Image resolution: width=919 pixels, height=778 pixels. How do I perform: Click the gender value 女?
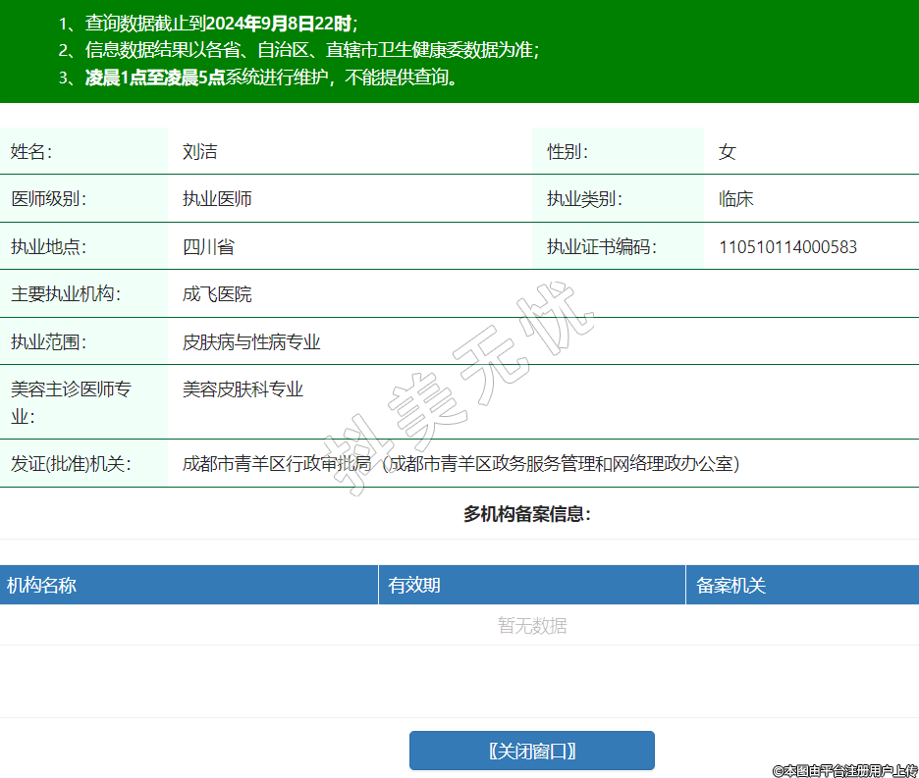tap(727, 151)
